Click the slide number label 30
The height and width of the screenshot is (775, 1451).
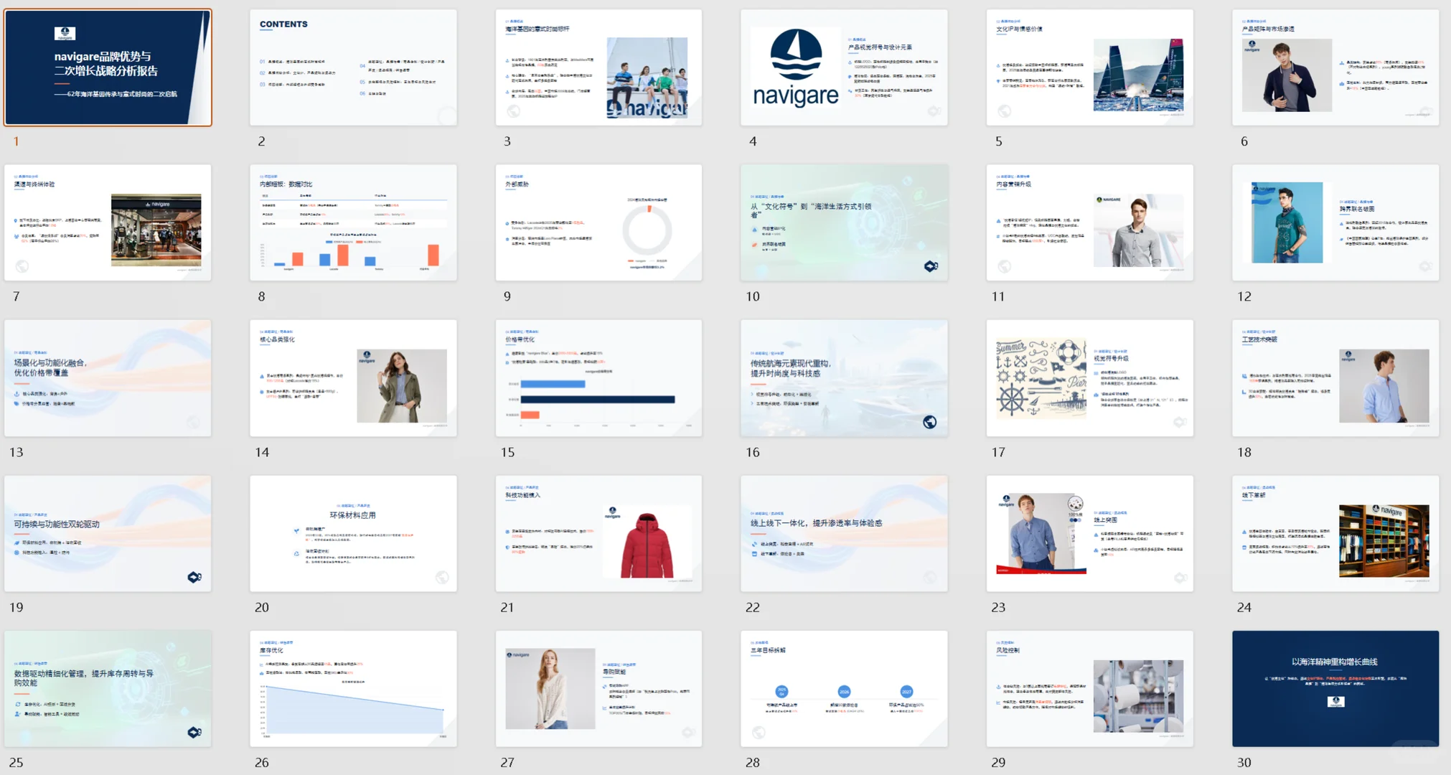tap(1244, 762)
